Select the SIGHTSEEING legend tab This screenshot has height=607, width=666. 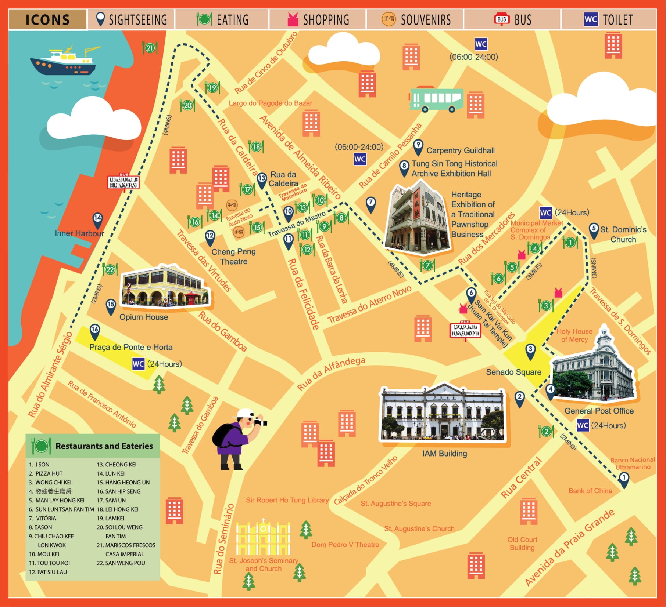[x=131, y=19]
